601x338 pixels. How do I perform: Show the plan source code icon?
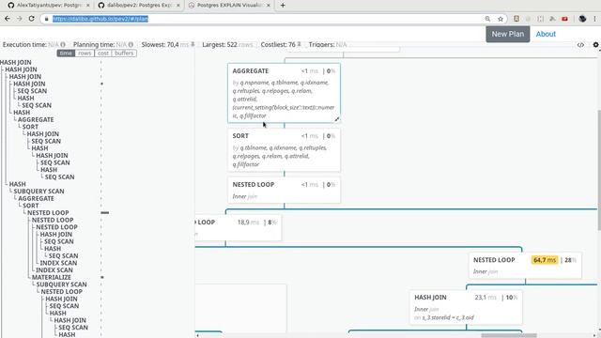(x=580, y=45)
